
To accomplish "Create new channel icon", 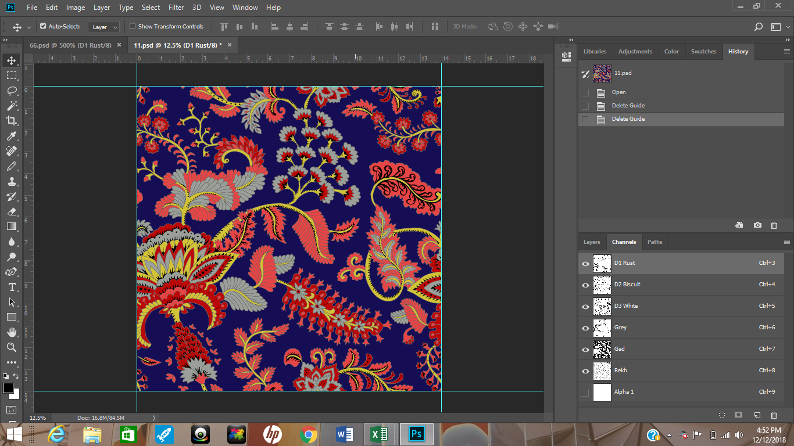I will click(757, 415).
